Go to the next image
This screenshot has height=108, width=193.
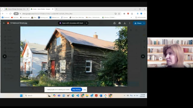click(143, 56)
